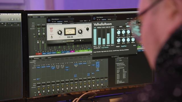The width and height of the screenshot is (182, 102).
Task: Click the High Mult knob
Action: click(x=128, y=40)
